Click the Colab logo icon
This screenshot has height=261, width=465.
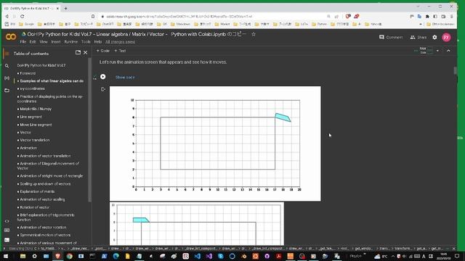point(11,37)
